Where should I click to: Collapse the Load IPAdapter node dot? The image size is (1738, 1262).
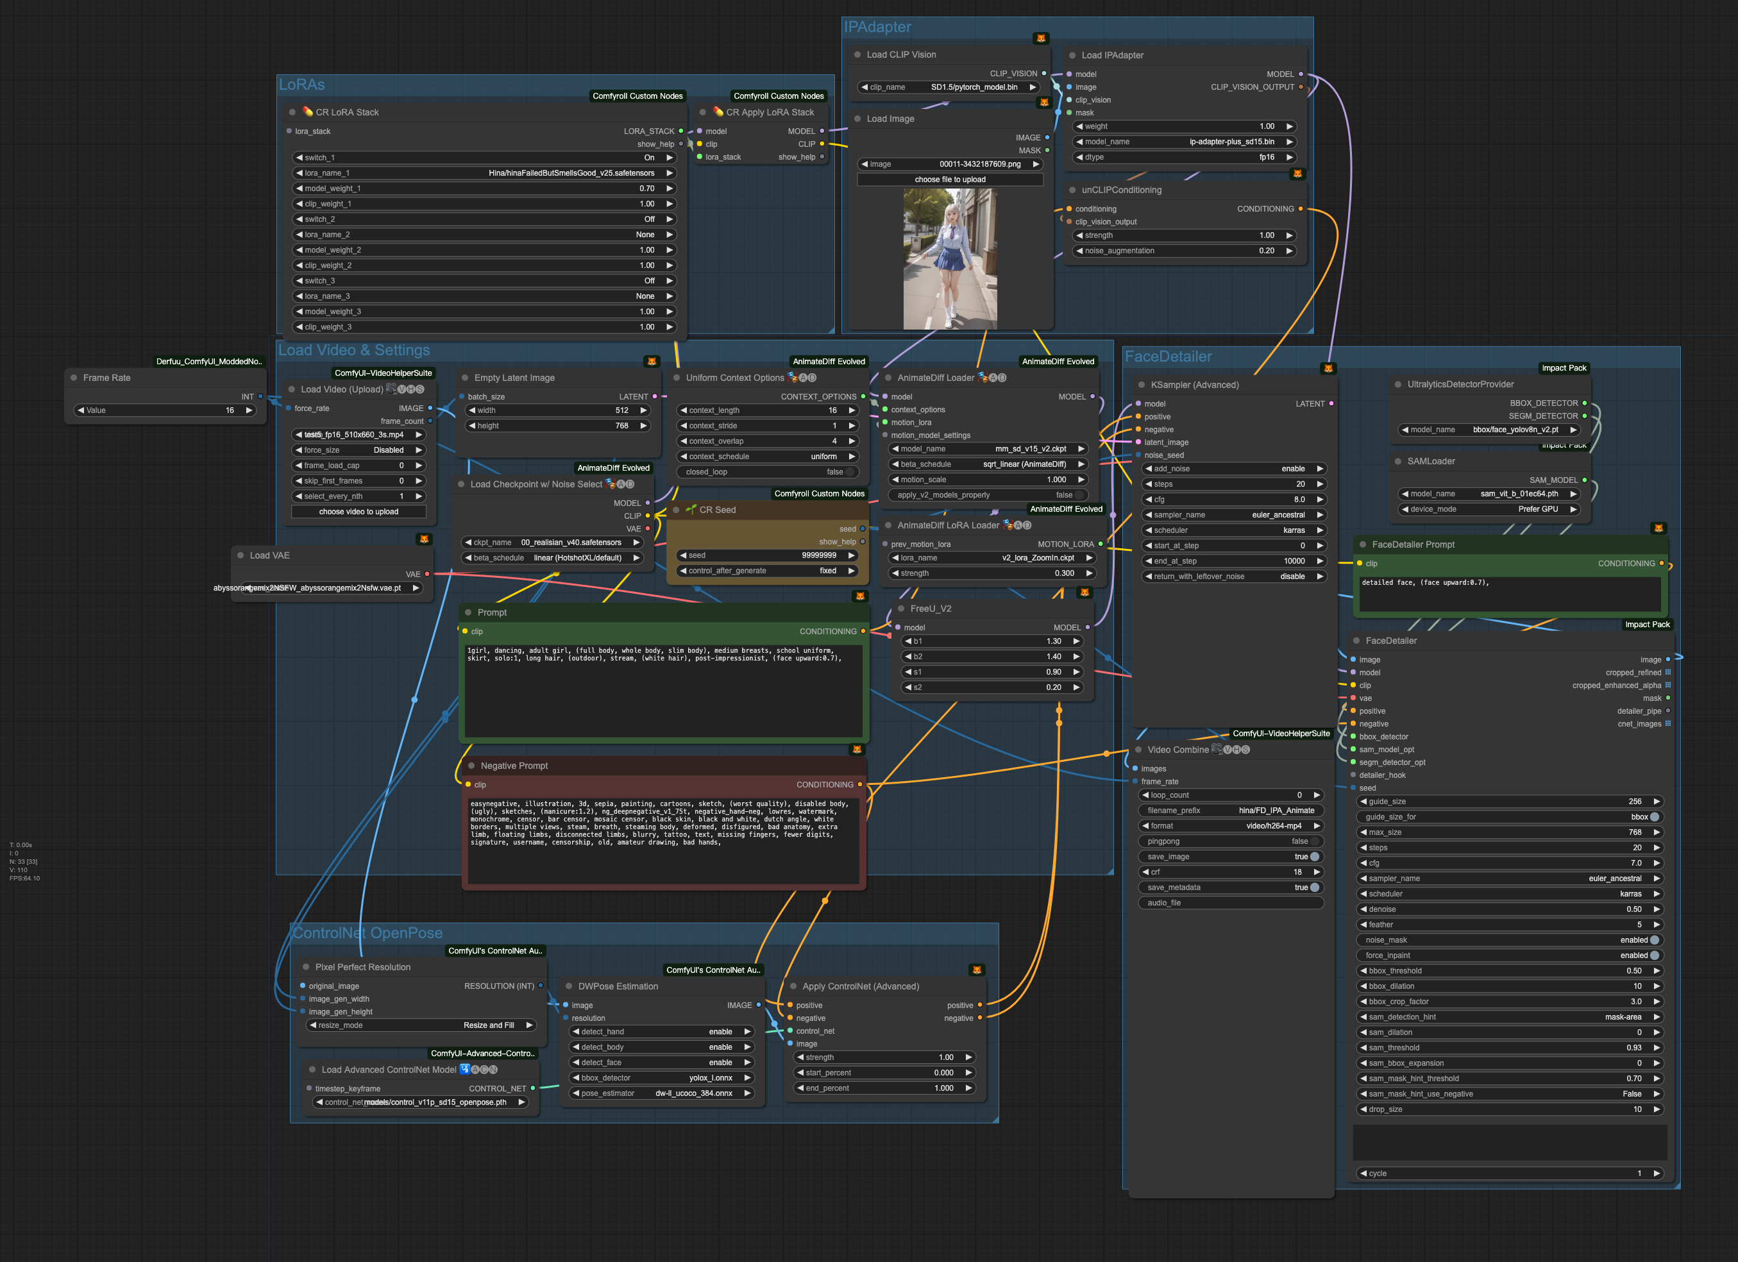tap(1072, 55)
